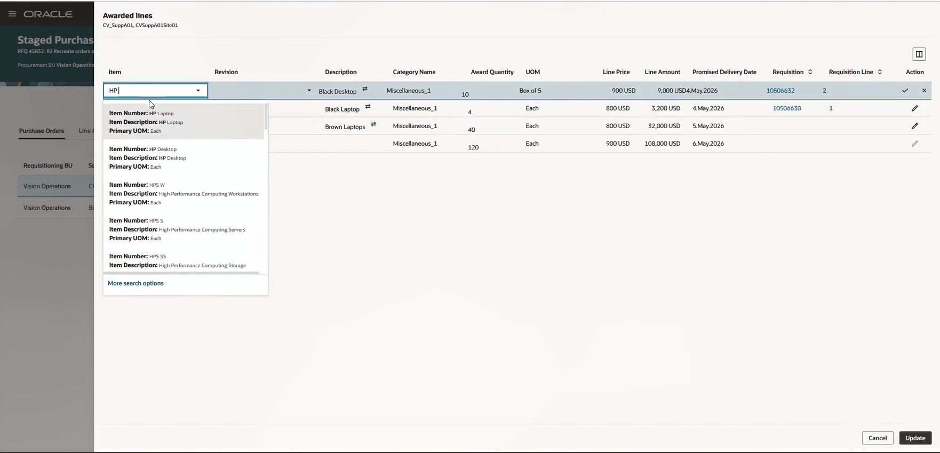The width and height of the screenshot is (940, 453).
Task: Click promised delivery date 6.May.2026
Action: [708, 144]
